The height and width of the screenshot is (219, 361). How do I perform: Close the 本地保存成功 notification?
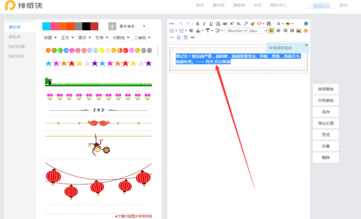tap(306, 45)
